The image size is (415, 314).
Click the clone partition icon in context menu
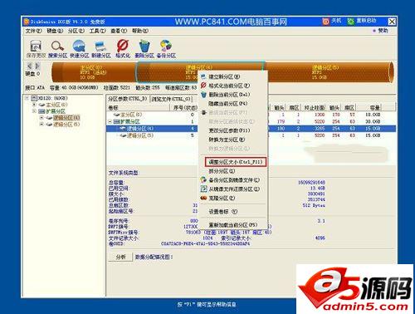203,199
